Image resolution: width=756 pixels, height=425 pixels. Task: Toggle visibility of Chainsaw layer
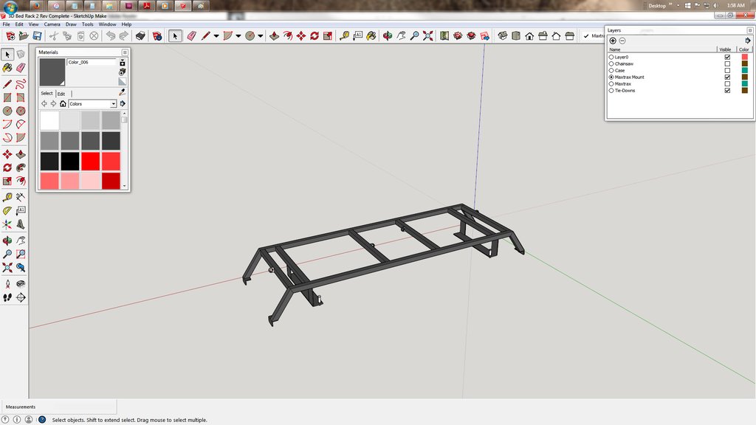tap(727, 63)
